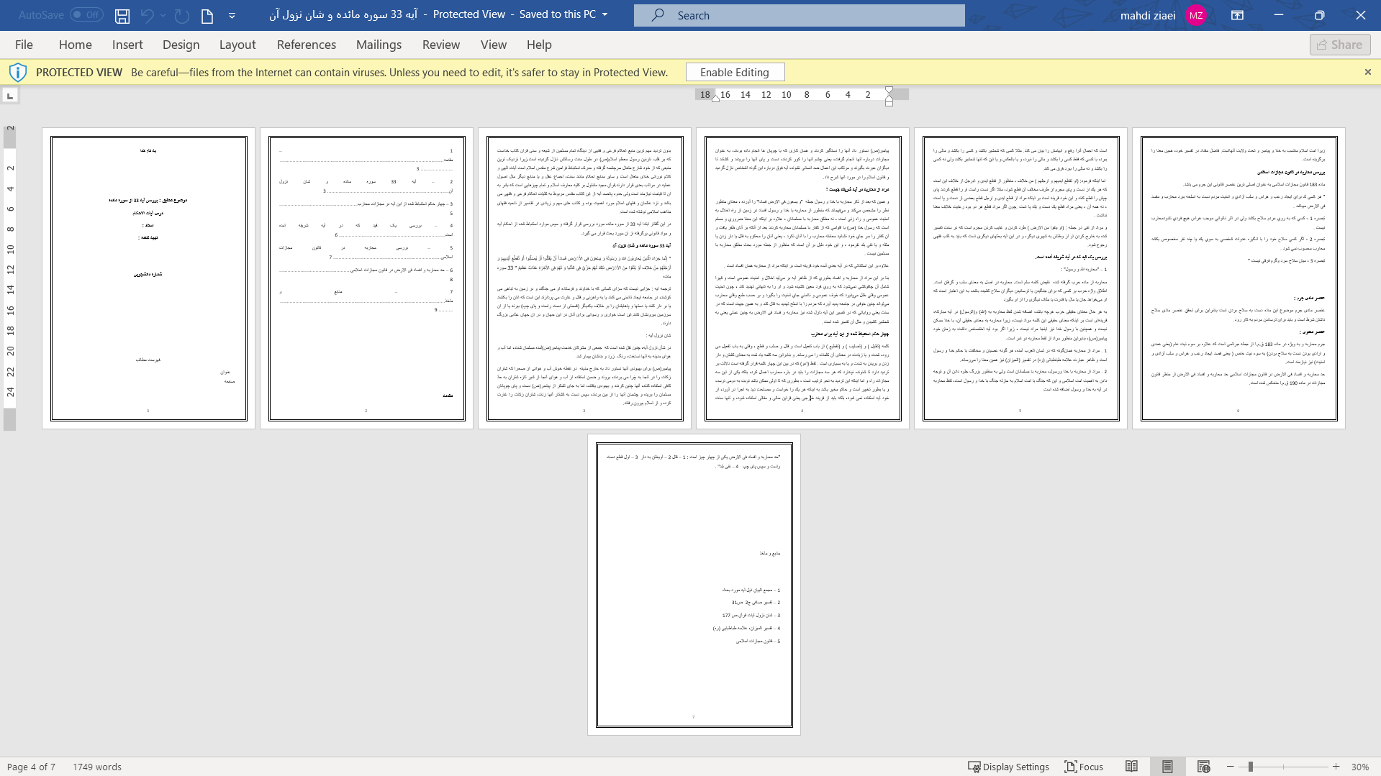The height and width of the screenshot is (776, 1381).
Task: Click the vertical ruler
Action: (x=10, y=277)
